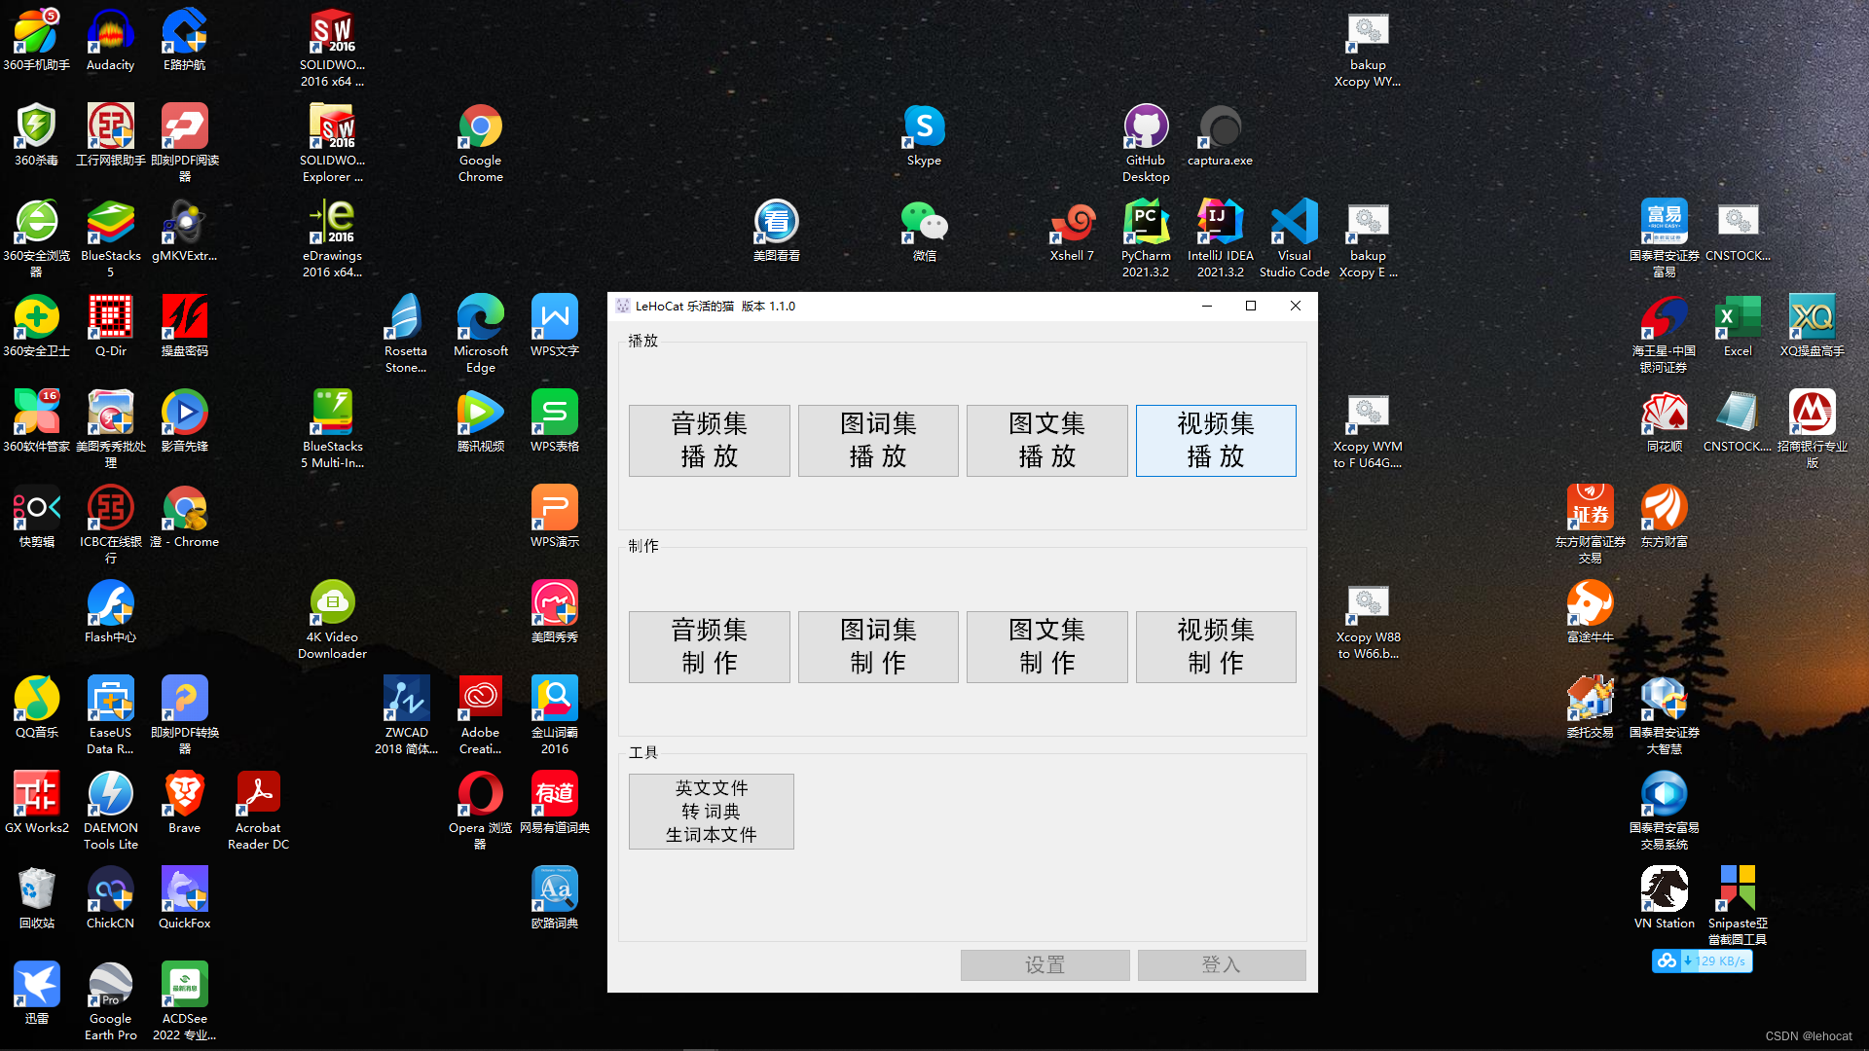Click the 音频集播放 button
The height and width of the screenshot is (1051, 1869).
(709, 440)
